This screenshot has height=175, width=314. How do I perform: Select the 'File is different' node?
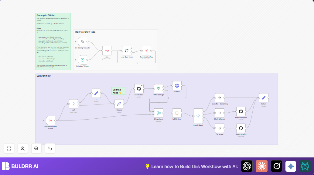coord(220,113)
